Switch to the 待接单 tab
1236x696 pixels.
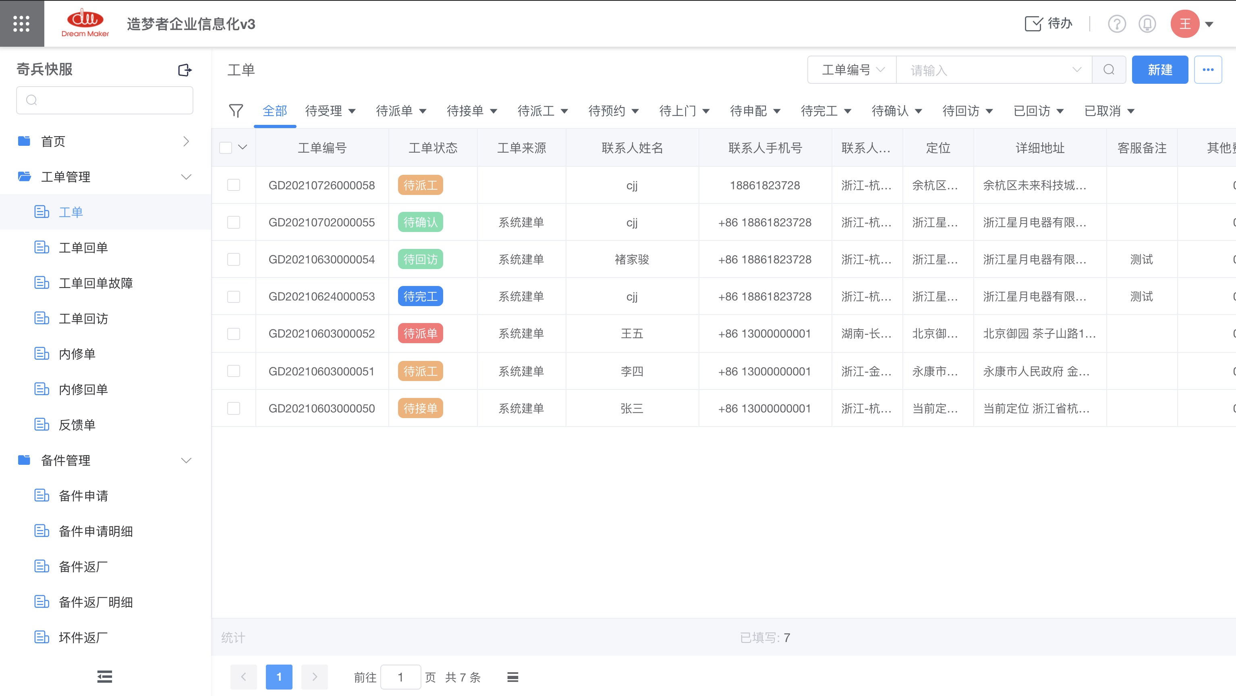pyautogui.click(x=465, y=111)
